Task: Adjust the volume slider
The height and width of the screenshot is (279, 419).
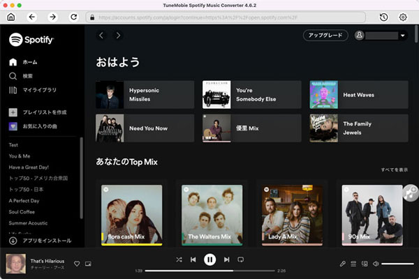Action: 397,264
